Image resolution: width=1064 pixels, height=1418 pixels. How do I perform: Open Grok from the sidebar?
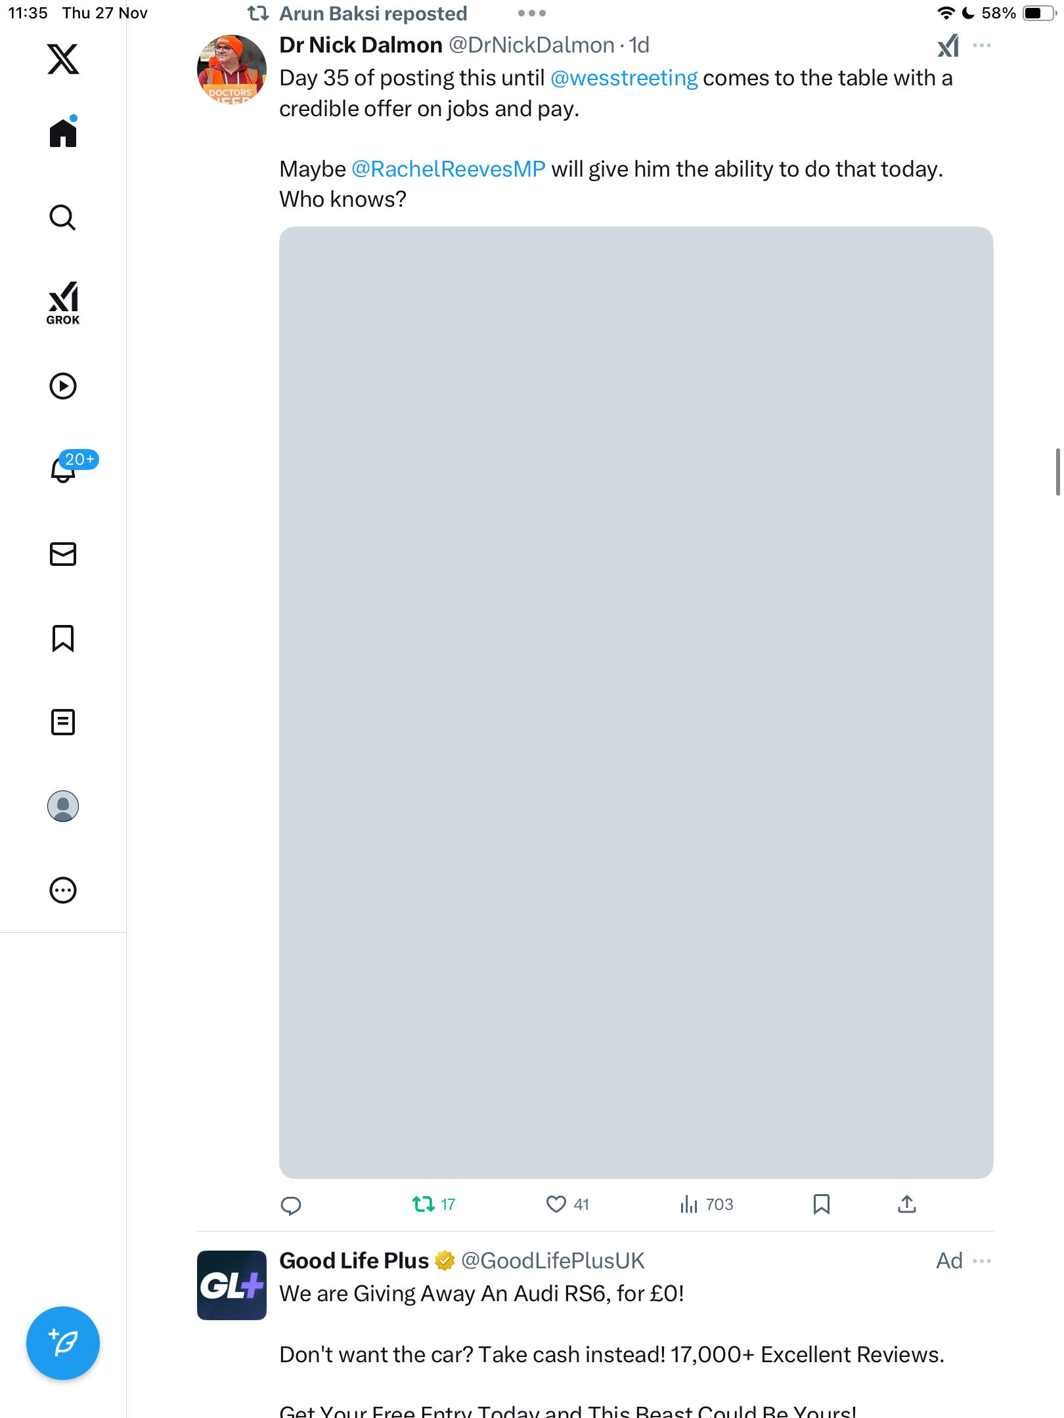tap(63, 303)
